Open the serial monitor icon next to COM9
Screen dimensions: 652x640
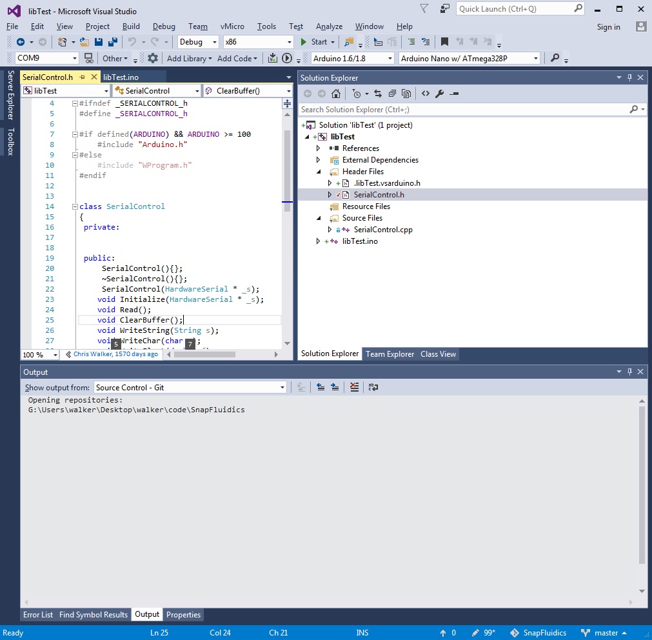[x=88, y=58]
